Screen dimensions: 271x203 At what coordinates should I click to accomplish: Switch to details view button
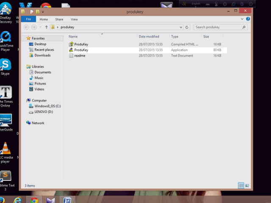241,185
